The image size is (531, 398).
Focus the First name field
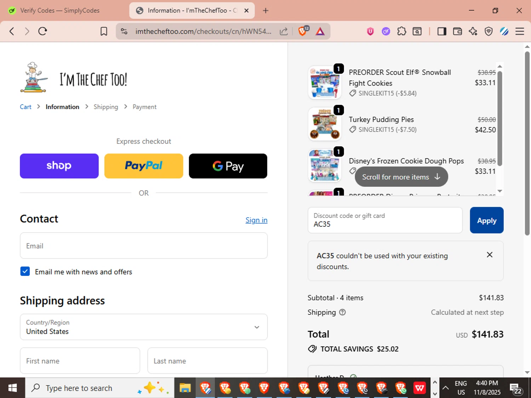coord(80,360)
